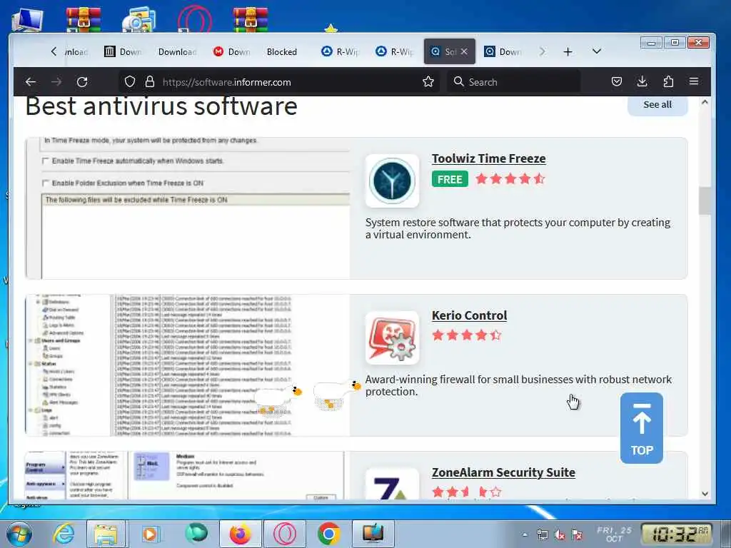Open the Firefox hamburger menu
Screen dimensions: 731x548
[x=694, y=81]
